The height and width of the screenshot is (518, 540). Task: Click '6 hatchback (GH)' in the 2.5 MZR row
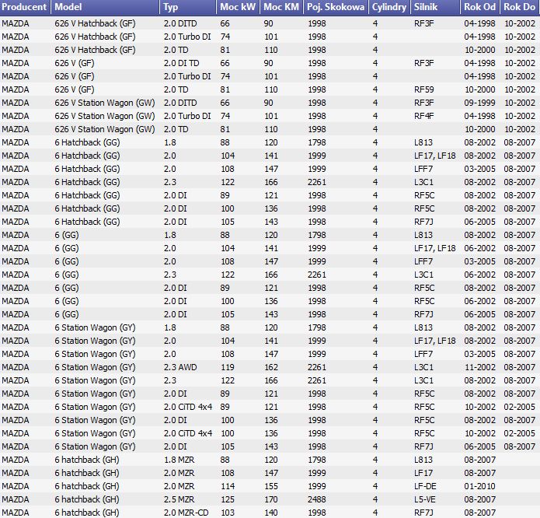click(87, 499)
